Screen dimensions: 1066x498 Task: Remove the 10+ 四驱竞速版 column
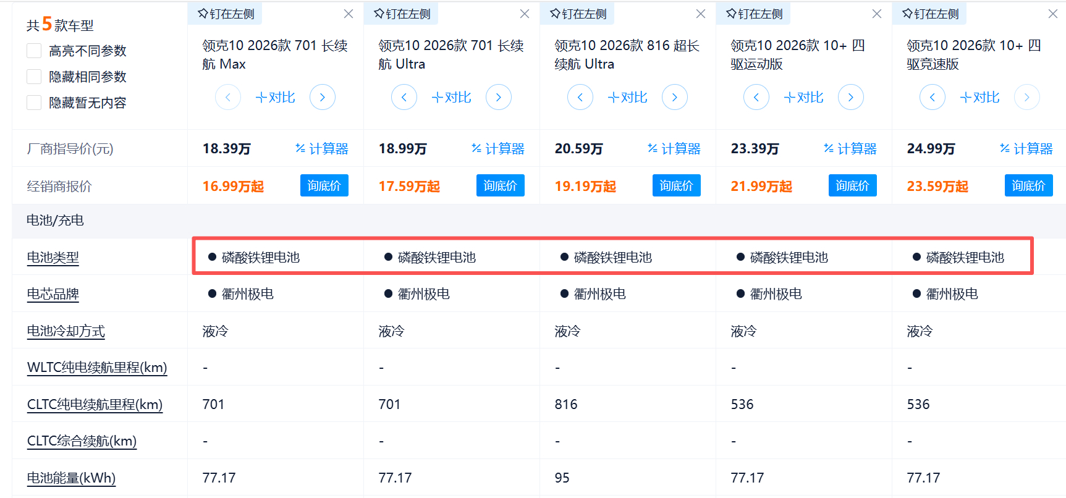pyautogui.click(x=1053, y=14)
